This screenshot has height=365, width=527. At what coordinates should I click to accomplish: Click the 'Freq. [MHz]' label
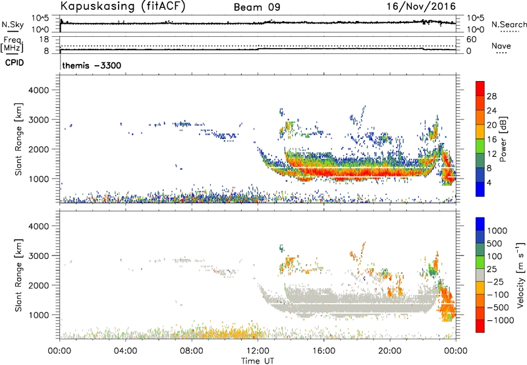13,45
